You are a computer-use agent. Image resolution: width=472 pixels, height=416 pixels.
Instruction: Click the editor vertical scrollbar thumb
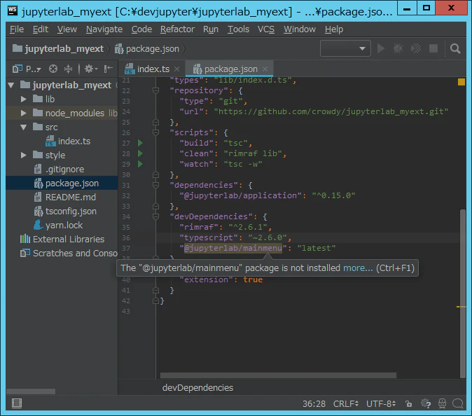tap(463, 293)
